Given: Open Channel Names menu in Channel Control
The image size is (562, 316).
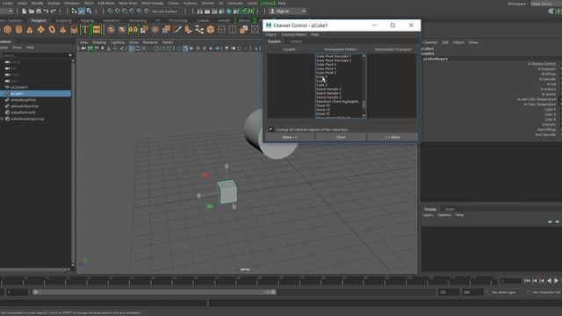Looking at the screenshot, I should (x=293, y=34).
